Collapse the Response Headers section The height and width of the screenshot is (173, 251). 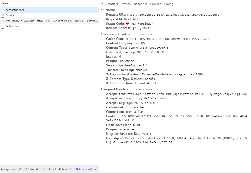coord(101,34)
